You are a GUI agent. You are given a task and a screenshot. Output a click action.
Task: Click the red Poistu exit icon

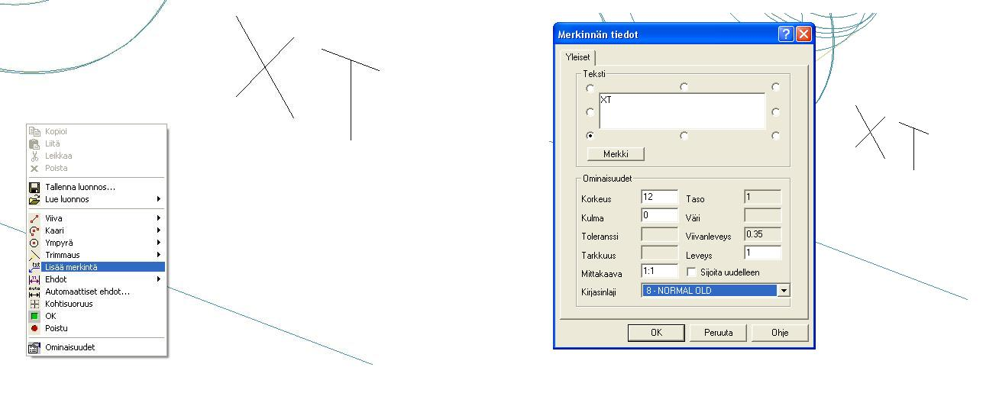(34, 328)
